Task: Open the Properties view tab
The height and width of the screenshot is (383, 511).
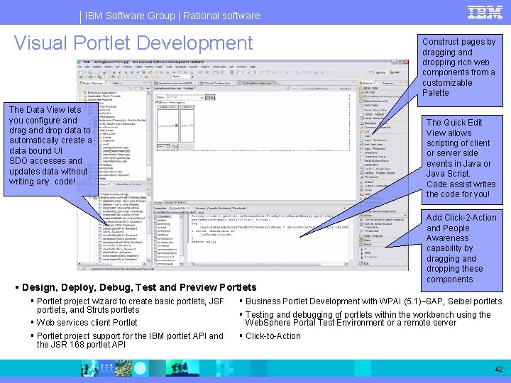Action: point(160,208)
